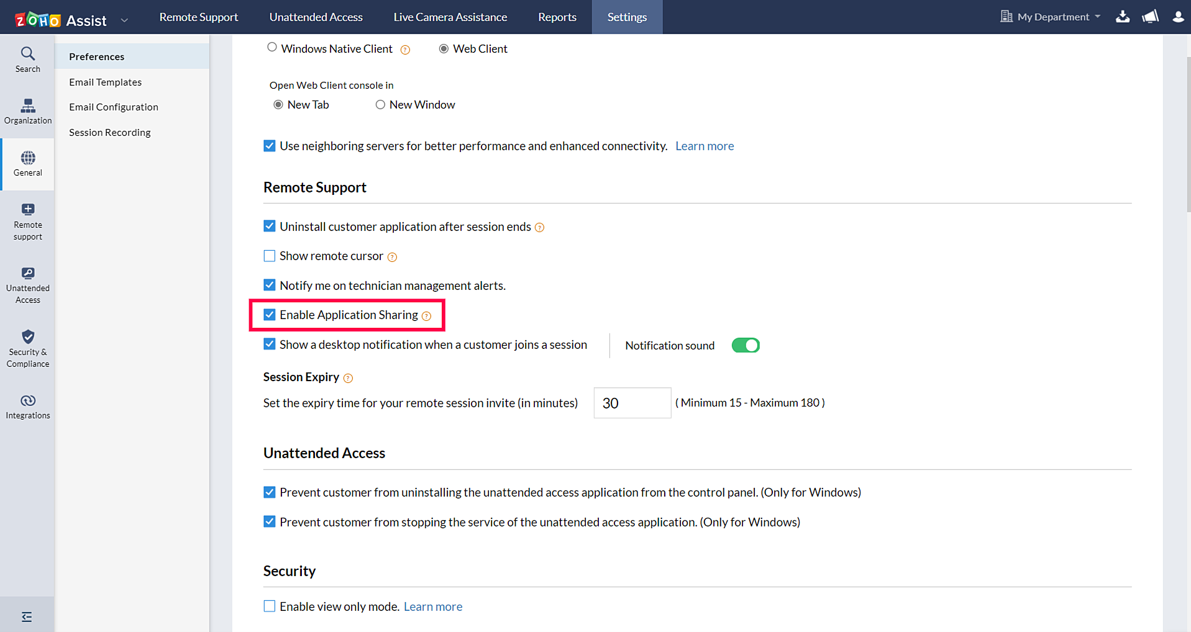Switch to the Reports tab
The image size is (1191, 632).
click(557, 17)
